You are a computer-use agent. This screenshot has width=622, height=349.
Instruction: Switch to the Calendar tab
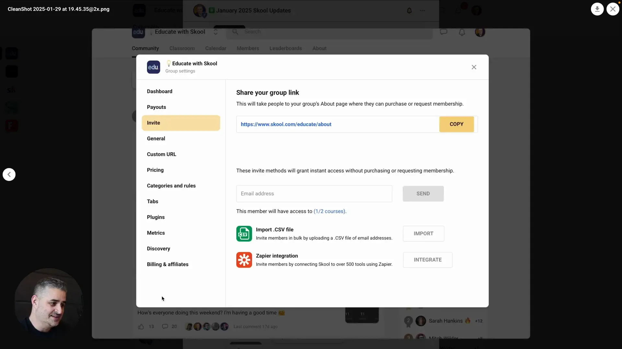215,48
